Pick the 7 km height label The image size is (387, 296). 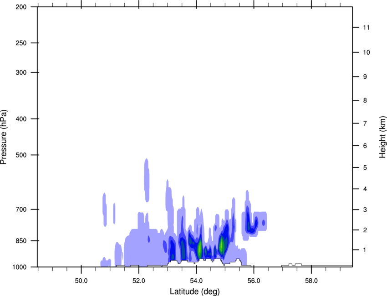(365, 123)
